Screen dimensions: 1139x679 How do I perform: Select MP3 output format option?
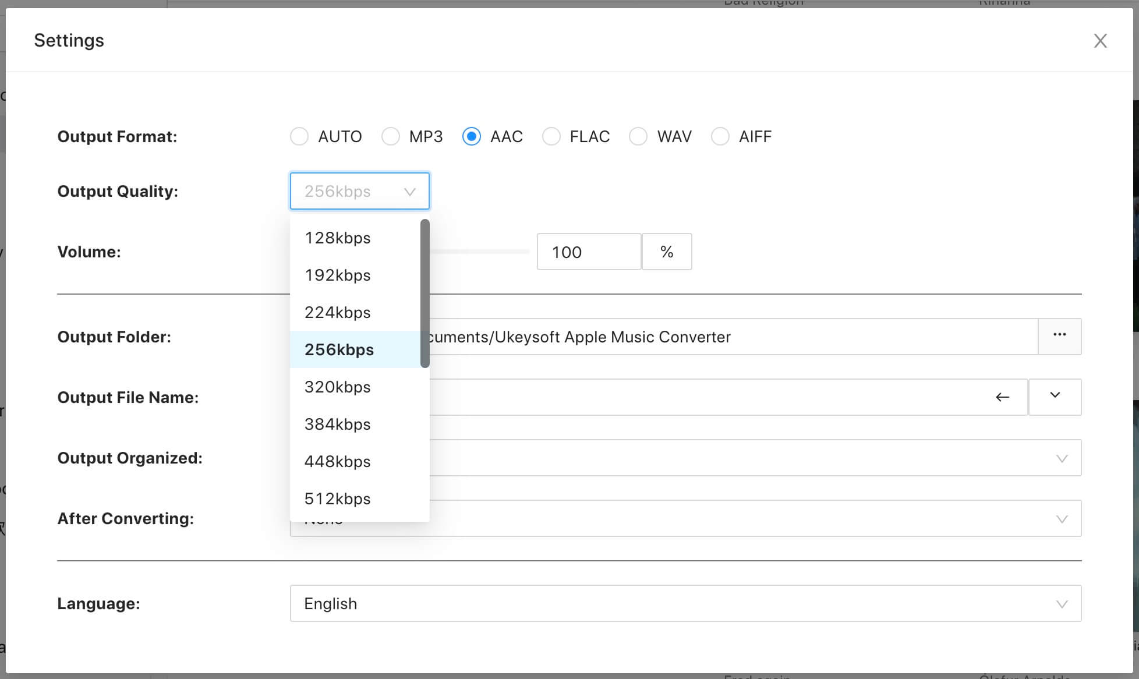[391, 136]
